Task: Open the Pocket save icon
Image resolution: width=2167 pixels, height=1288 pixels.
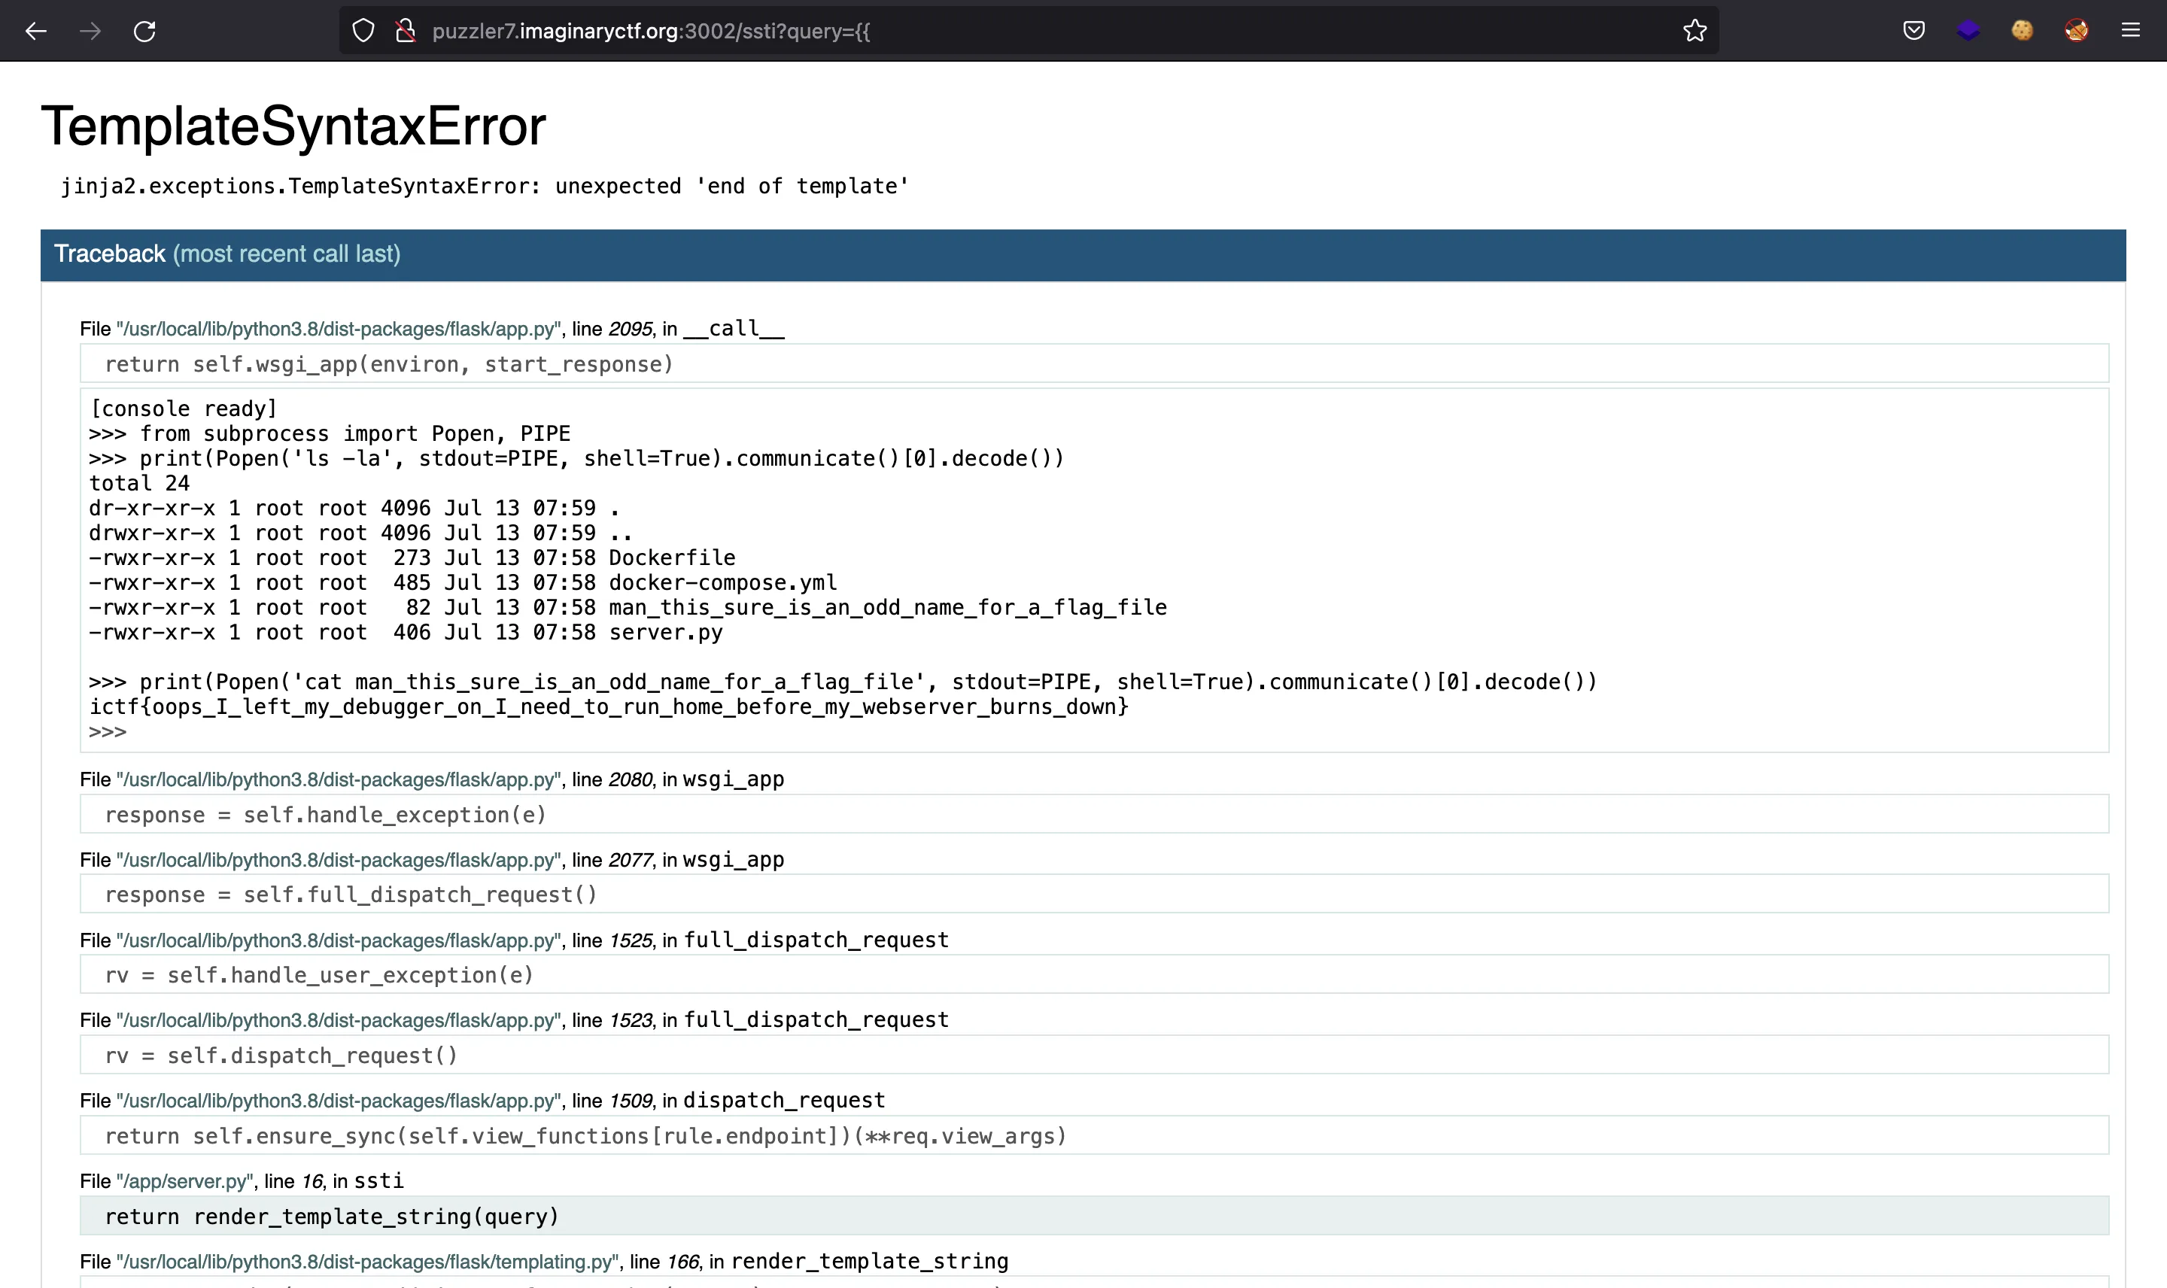Action: pyautogui.click(x=1913, y=32)
